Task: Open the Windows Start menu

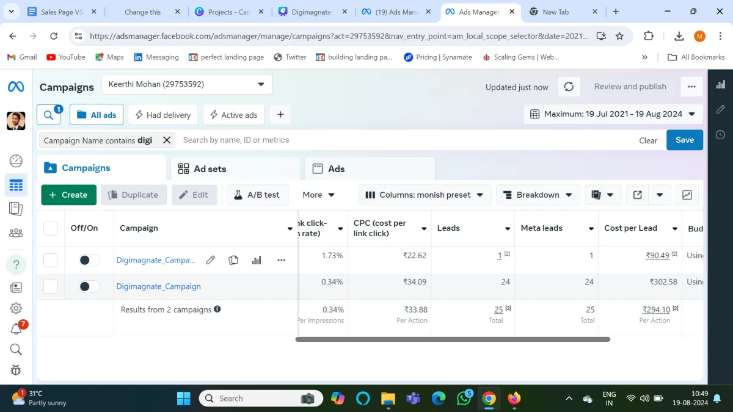Action: coord(183,399)
